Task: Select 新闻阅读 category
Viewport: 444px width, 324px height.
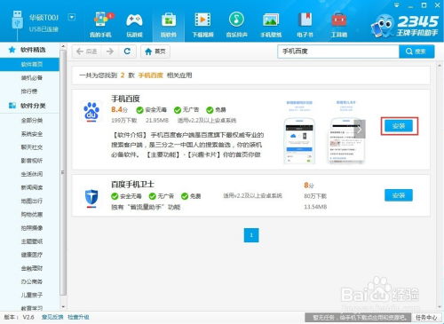Action: [32, 187]
